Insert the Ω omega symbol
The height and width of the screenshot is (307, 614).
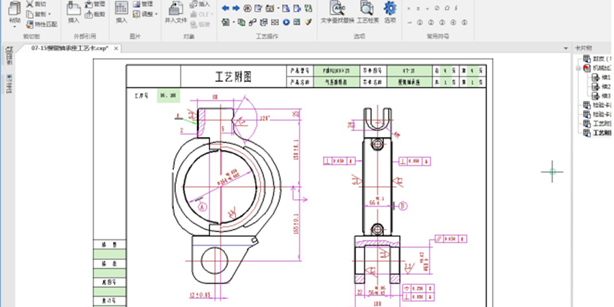tap(447, 8)
